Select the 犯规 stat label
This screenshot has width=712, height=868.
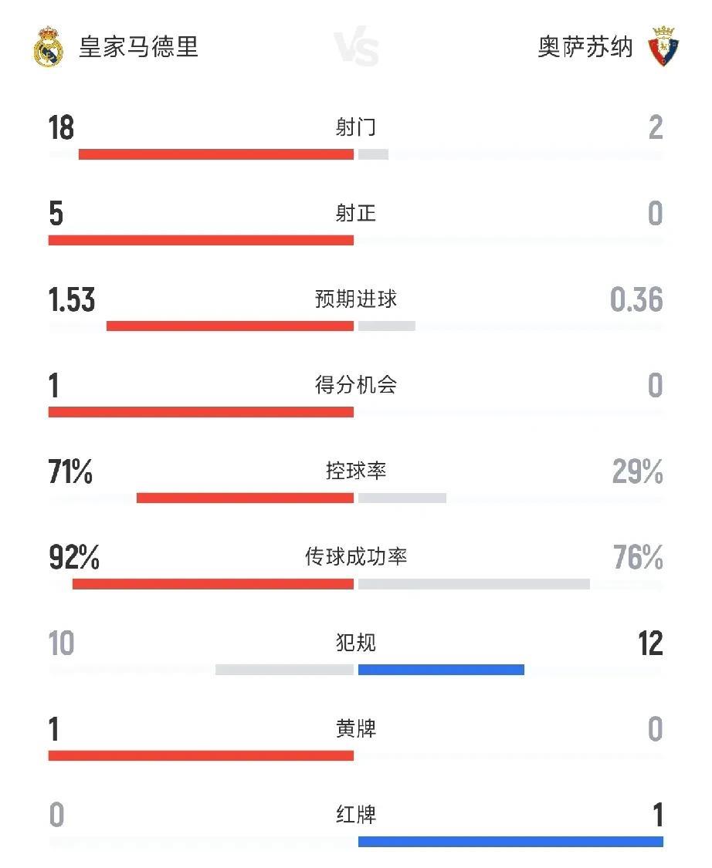pyautogui.click(x=356, y=643)
